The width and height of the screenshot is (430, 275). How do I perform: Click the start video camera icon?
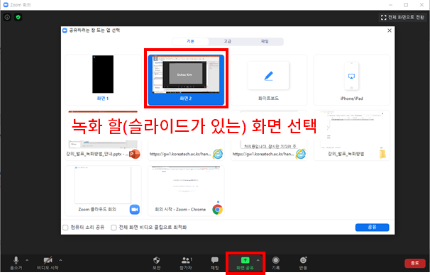tap(48, 260)
